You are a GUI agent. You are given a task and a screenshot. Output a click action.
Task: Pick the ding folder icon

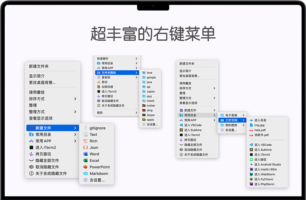[144, 110]
